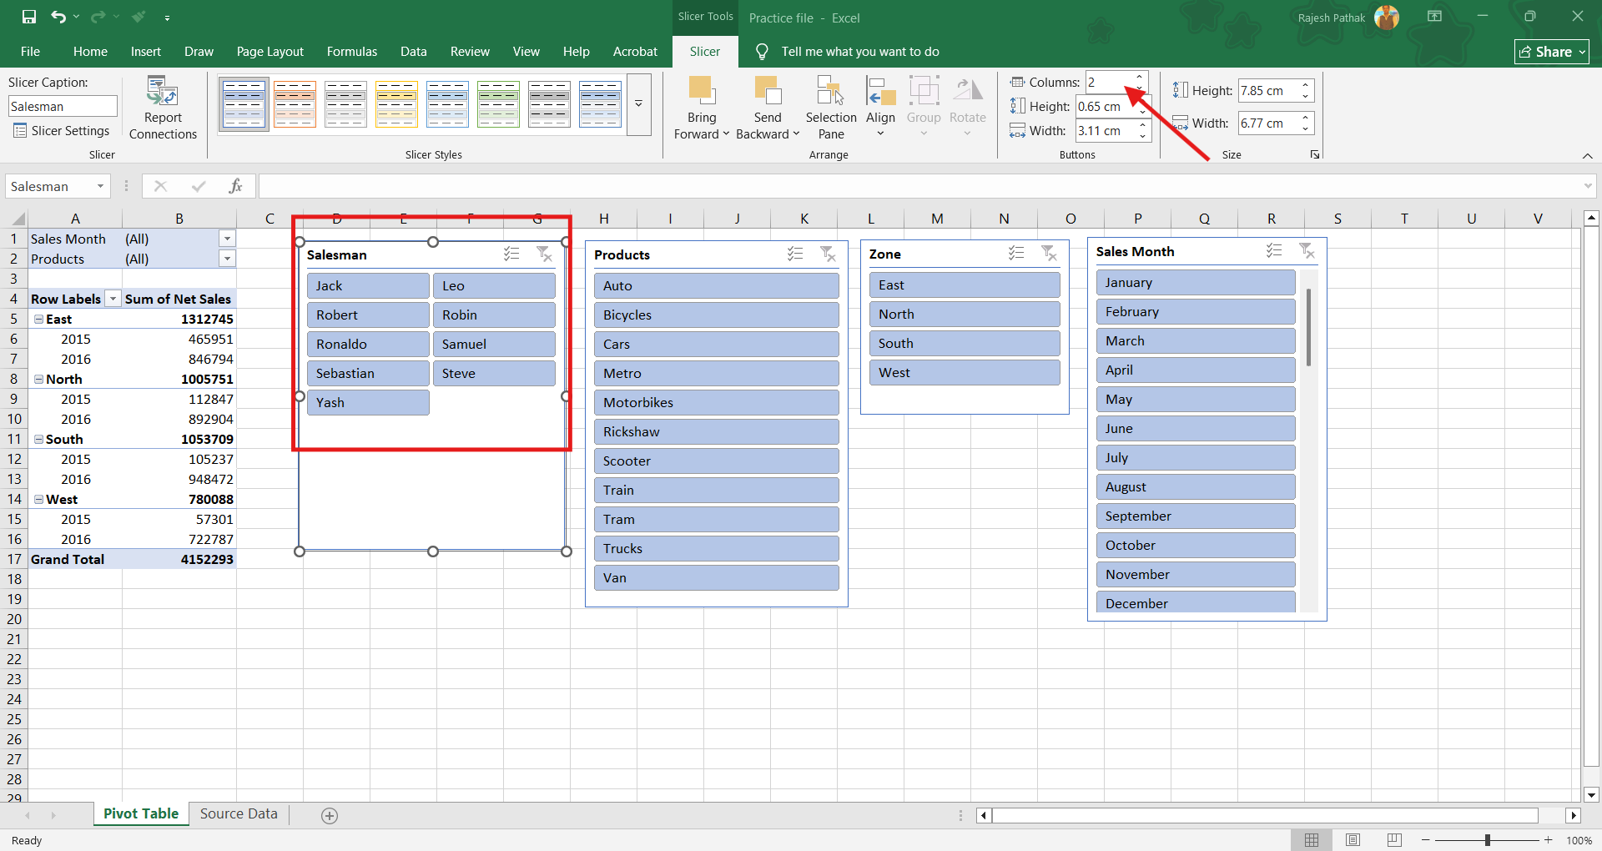1602x851 pixels.
Task: Select the Robert button in Salesman slicer
Action: [367, 315]
